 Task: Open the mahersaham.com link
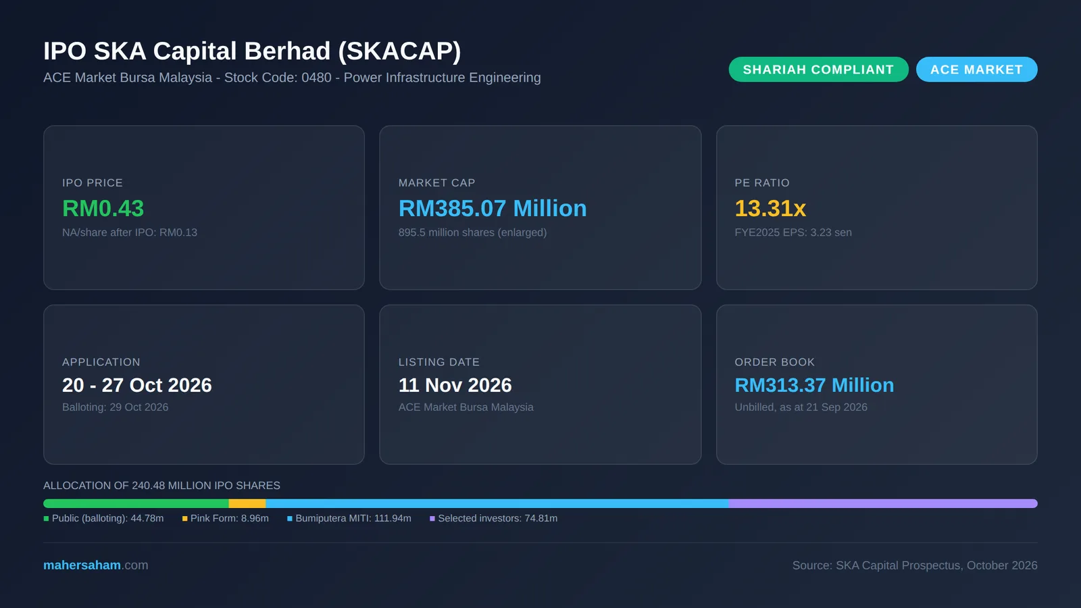coord(95,565)
